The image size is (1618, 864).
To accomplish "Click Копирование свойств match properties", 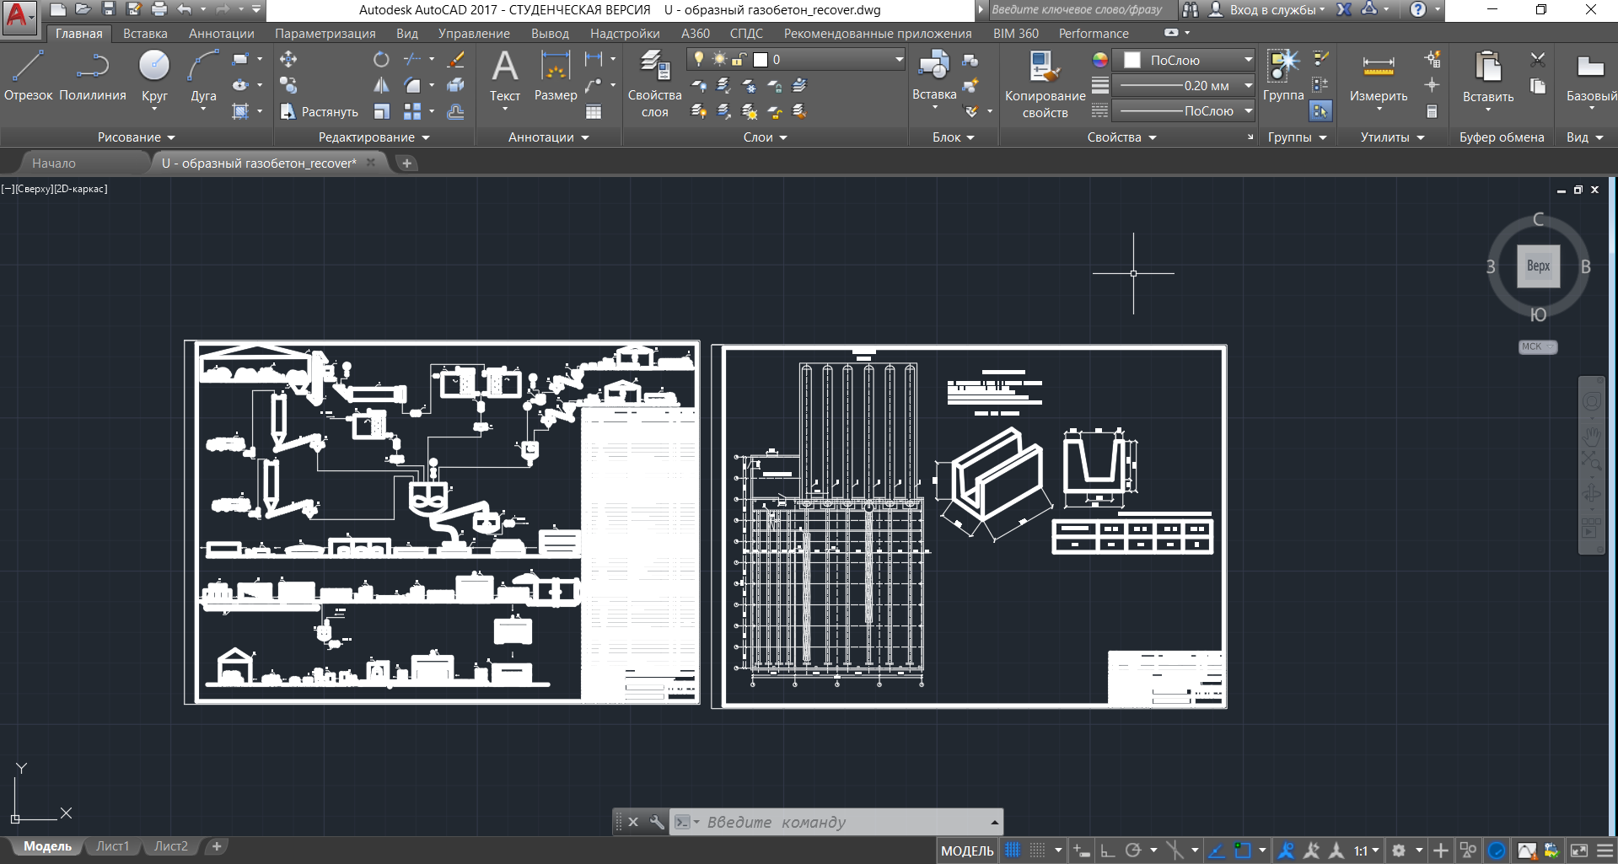I will [1045, 83].
